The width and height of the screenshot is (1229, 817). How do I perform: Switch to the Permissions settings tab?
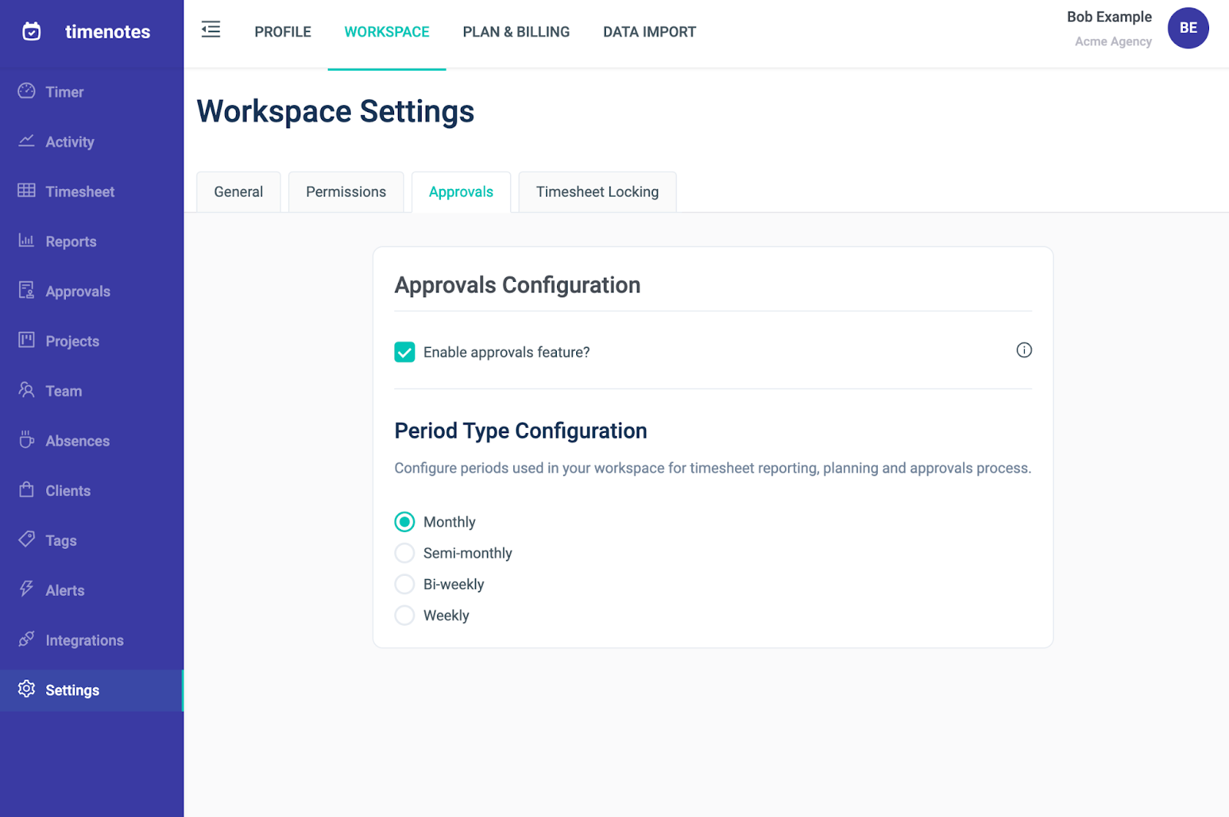pos(346,192)
